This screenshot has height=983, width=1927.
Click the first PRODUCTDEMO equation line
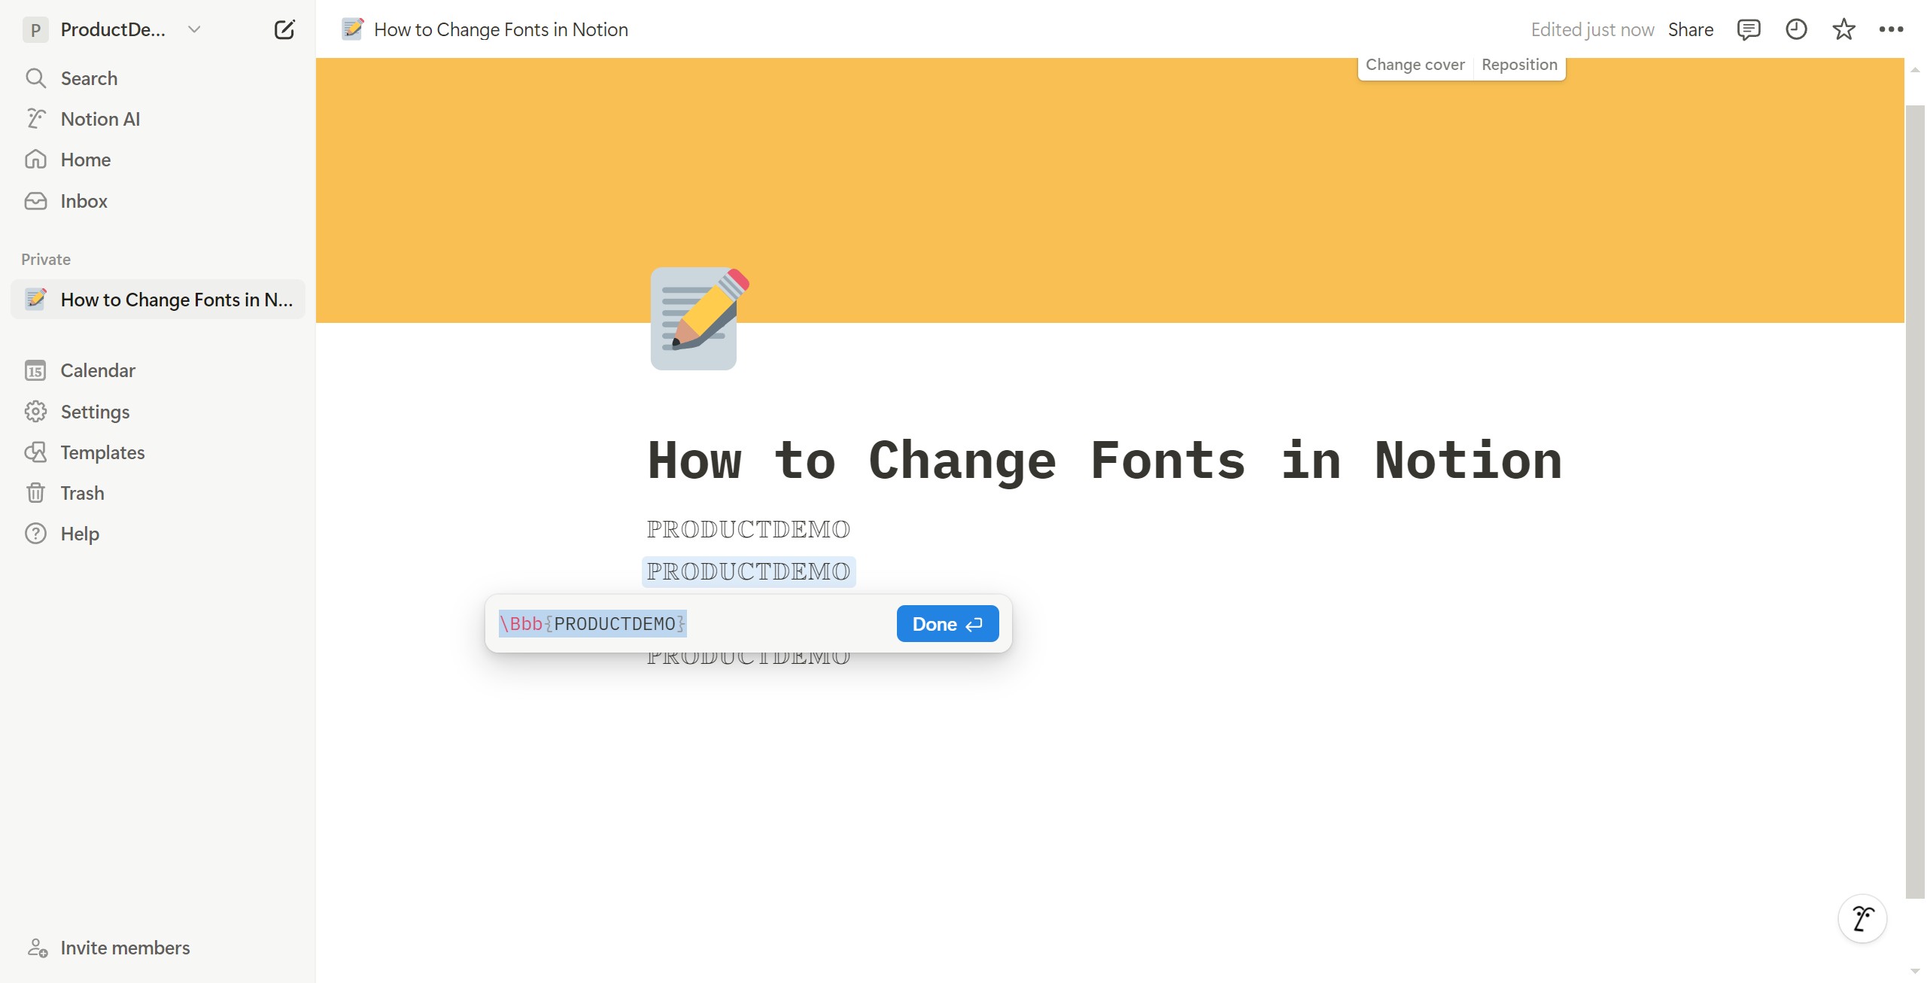coord(748,529)
